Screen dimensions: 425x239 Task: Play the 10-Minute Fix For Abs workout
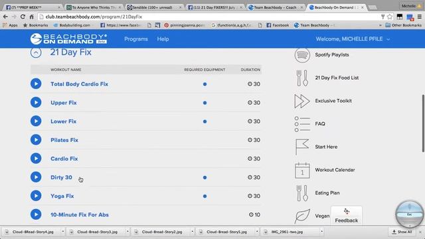(x=36, y=214)
